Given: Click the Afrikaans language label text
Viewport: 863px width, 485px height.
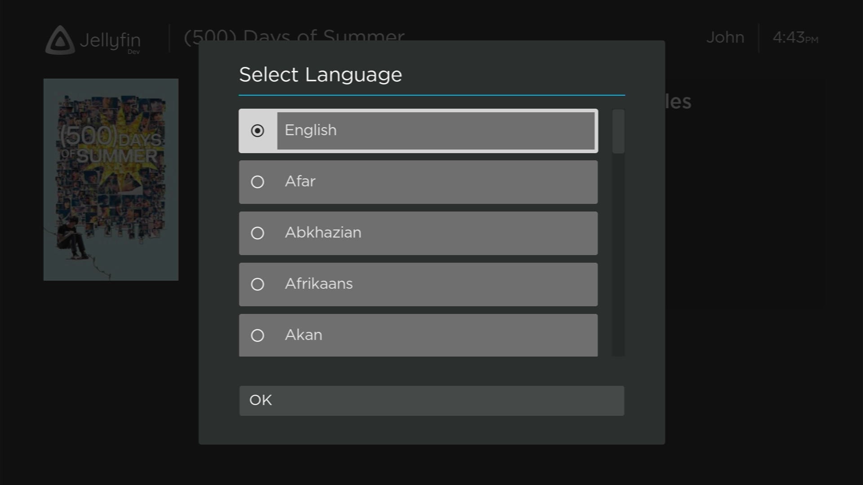Looking at the screenshot, I should (319, 284).
